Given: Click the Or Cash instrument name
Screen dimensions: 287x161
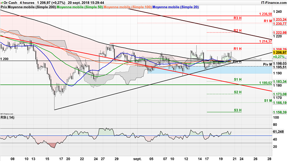Looking at the screenshot, I should pos(10,3).
